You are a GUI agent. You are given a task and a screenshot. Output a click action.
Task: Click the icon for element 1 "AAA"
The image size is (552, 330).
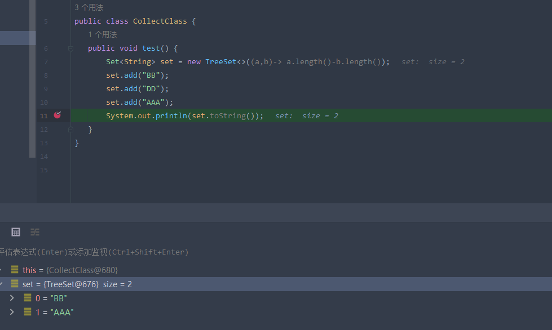[x=28, y=312]
